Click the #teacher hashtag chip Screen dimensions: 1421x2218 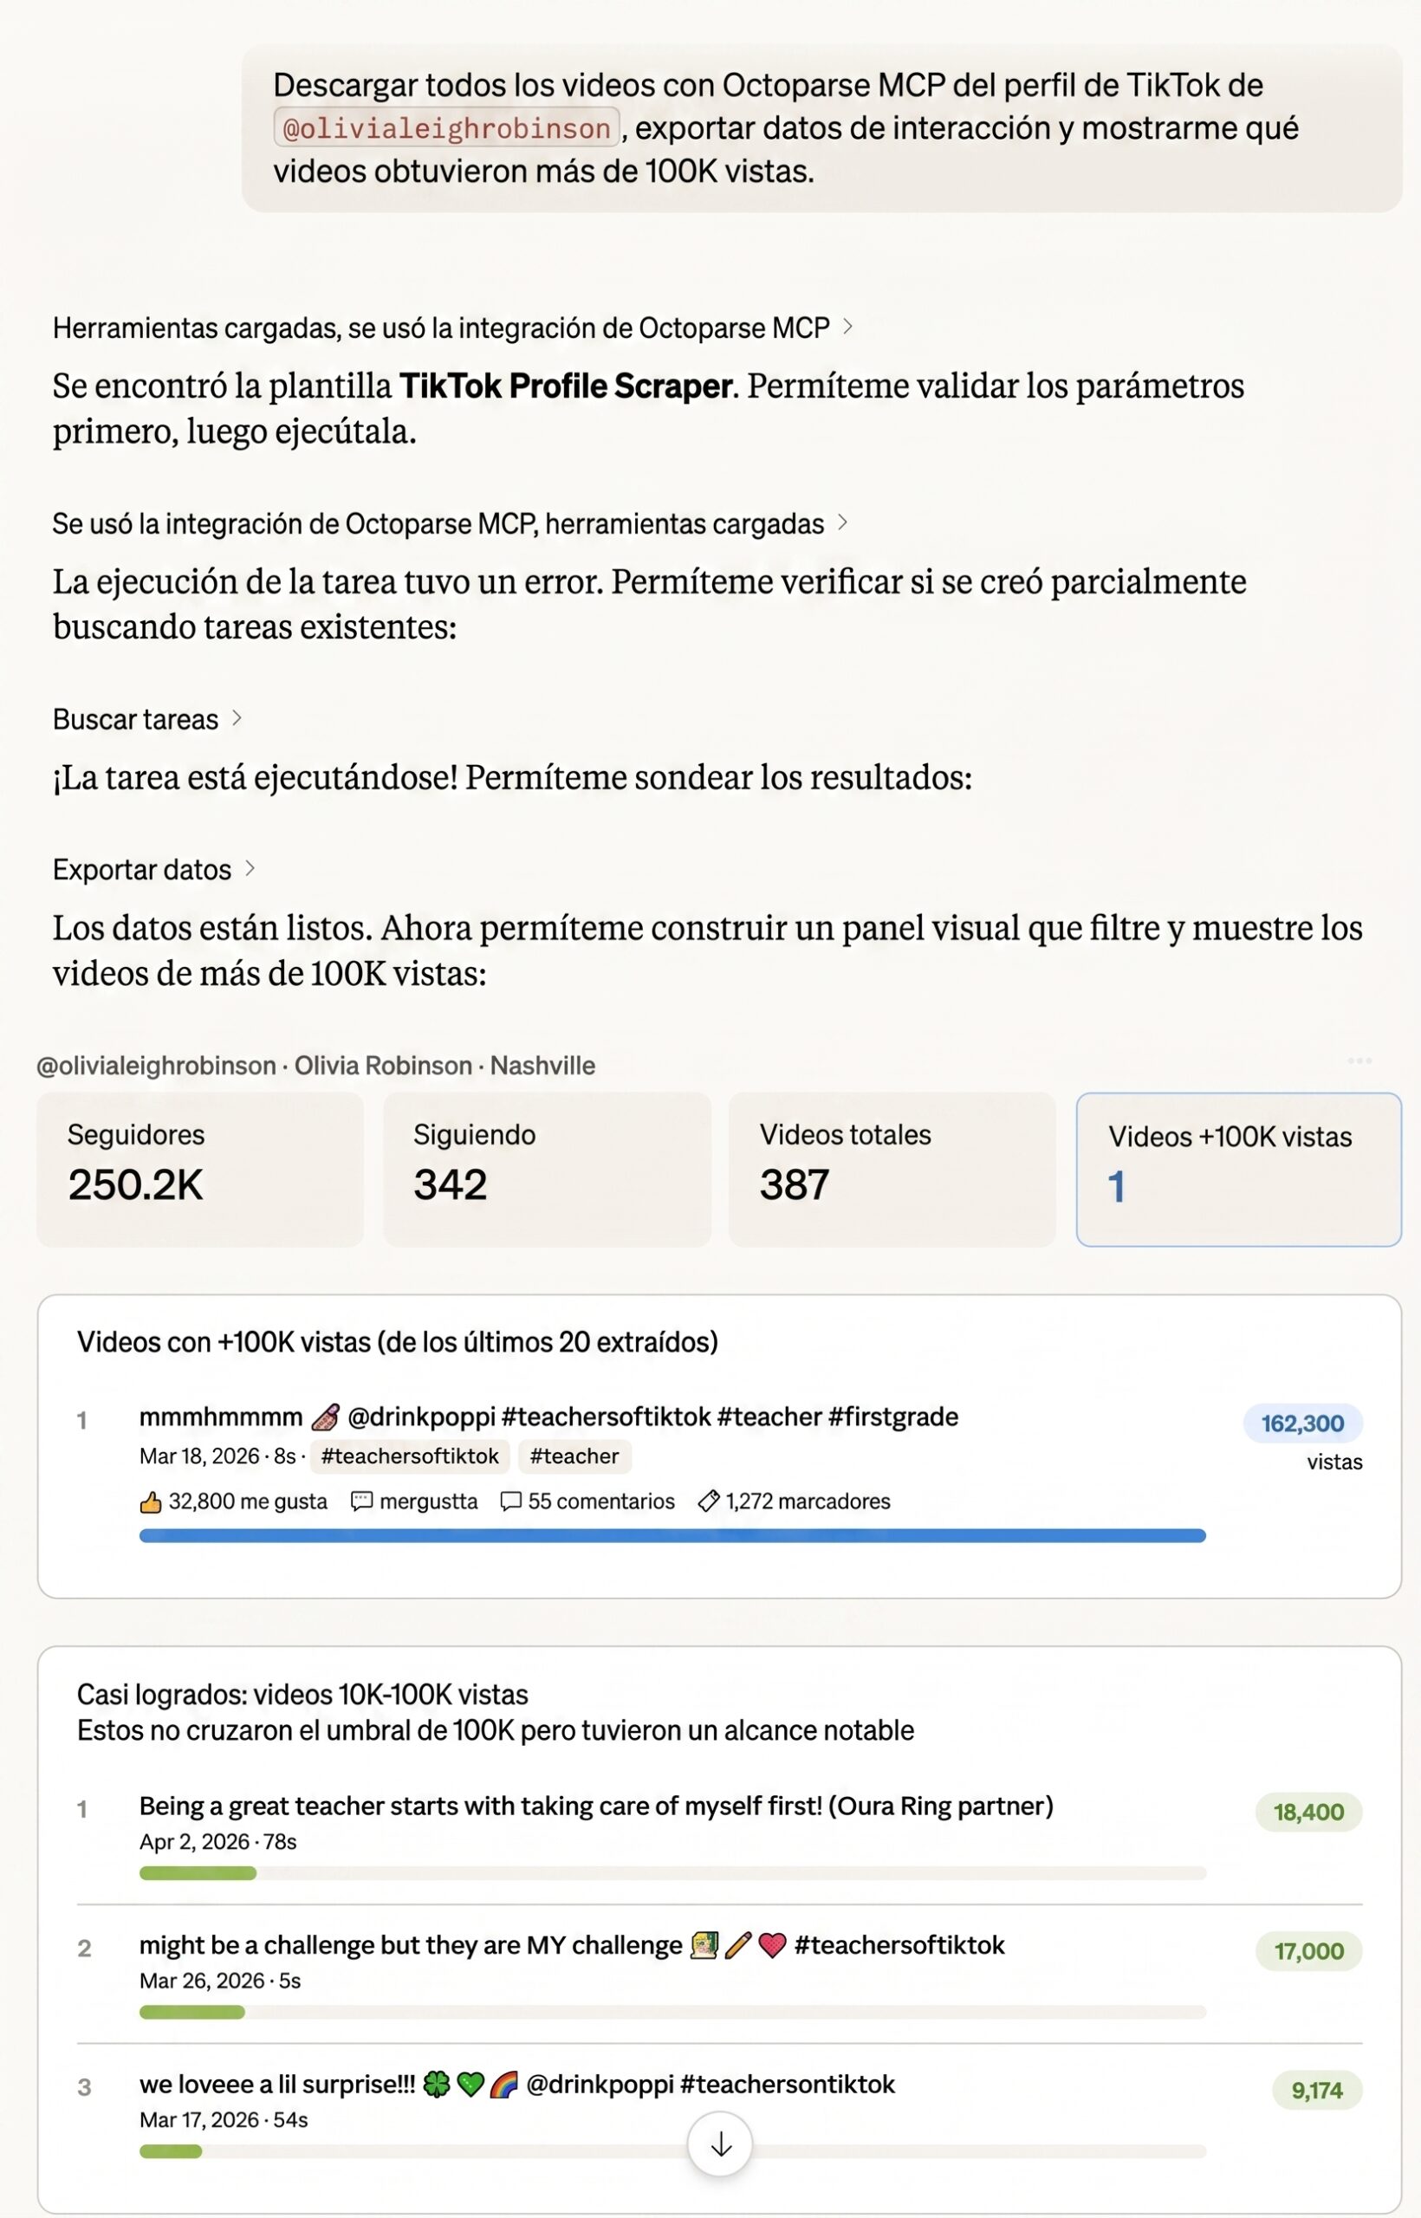point(574,1456)
